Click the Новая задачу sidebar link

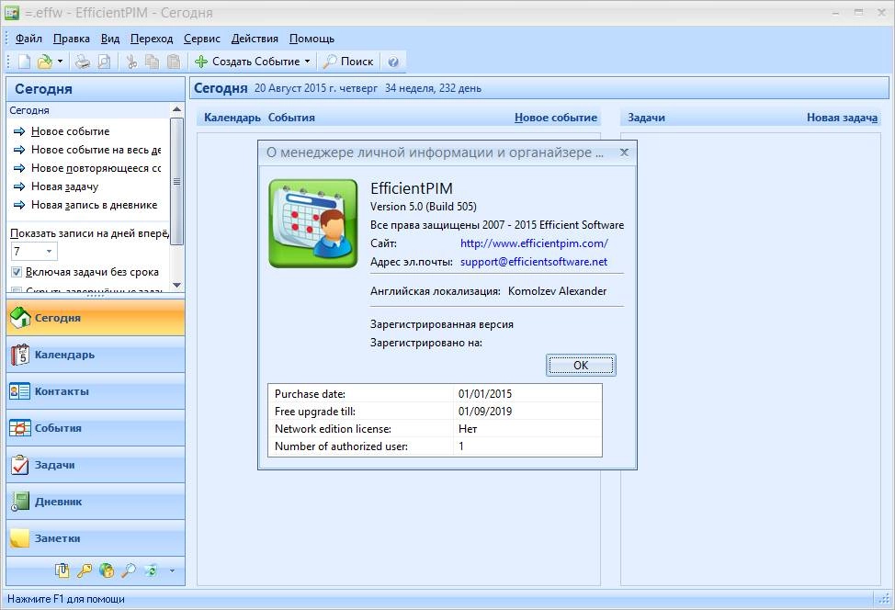point(64,186)
